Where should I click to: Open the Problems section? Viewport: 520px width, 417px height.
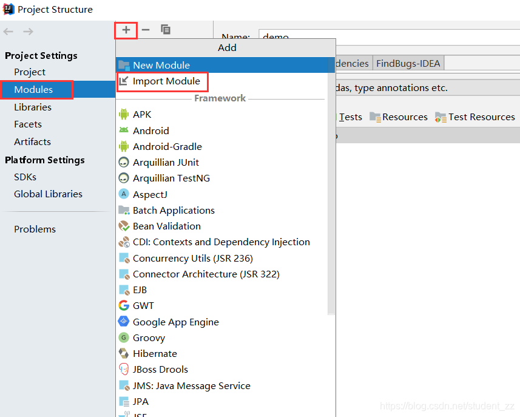point(35,229)
